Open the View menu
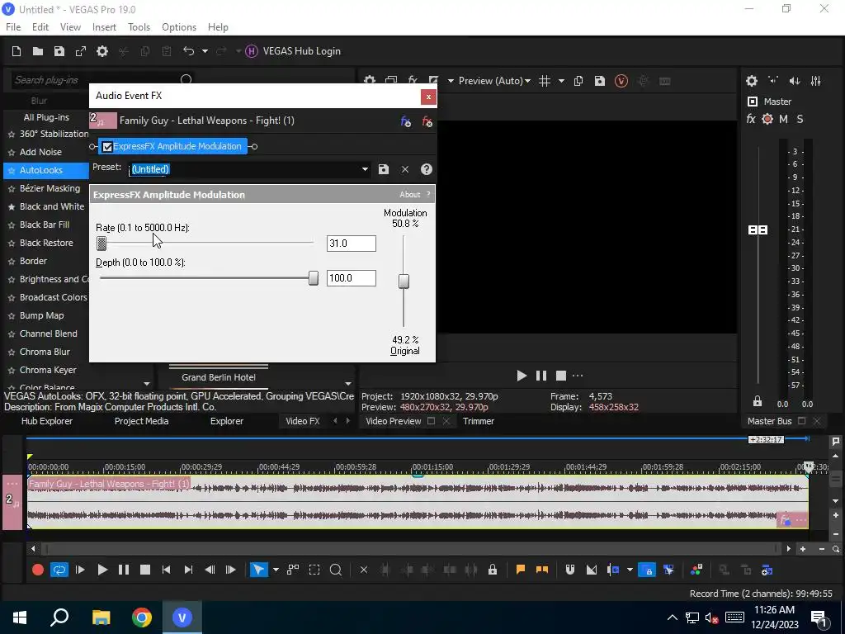The width and height of the screenshot is (845, 634). pos(70,27)
